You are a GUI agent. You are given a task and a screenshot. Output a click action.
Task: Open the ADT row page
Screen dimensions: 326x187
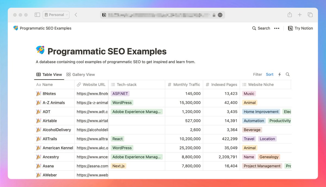pos(46,112)
